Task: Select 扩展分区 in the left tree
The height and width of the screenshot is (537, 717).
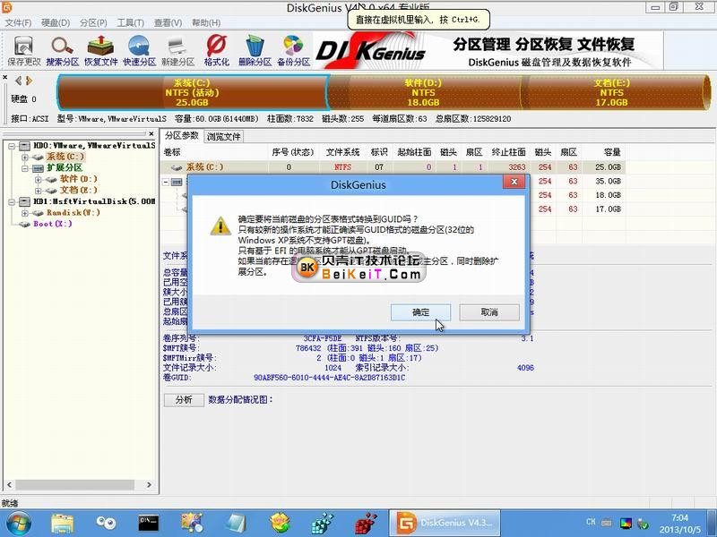Action: 65,168
